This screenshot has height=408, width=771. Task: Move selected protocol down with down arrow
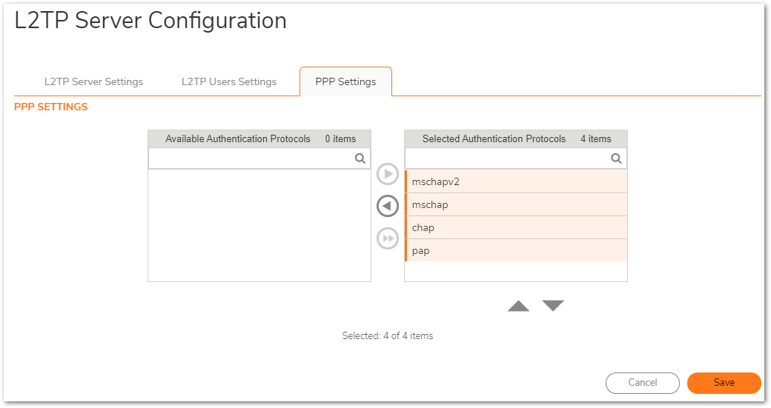point(553,306)
